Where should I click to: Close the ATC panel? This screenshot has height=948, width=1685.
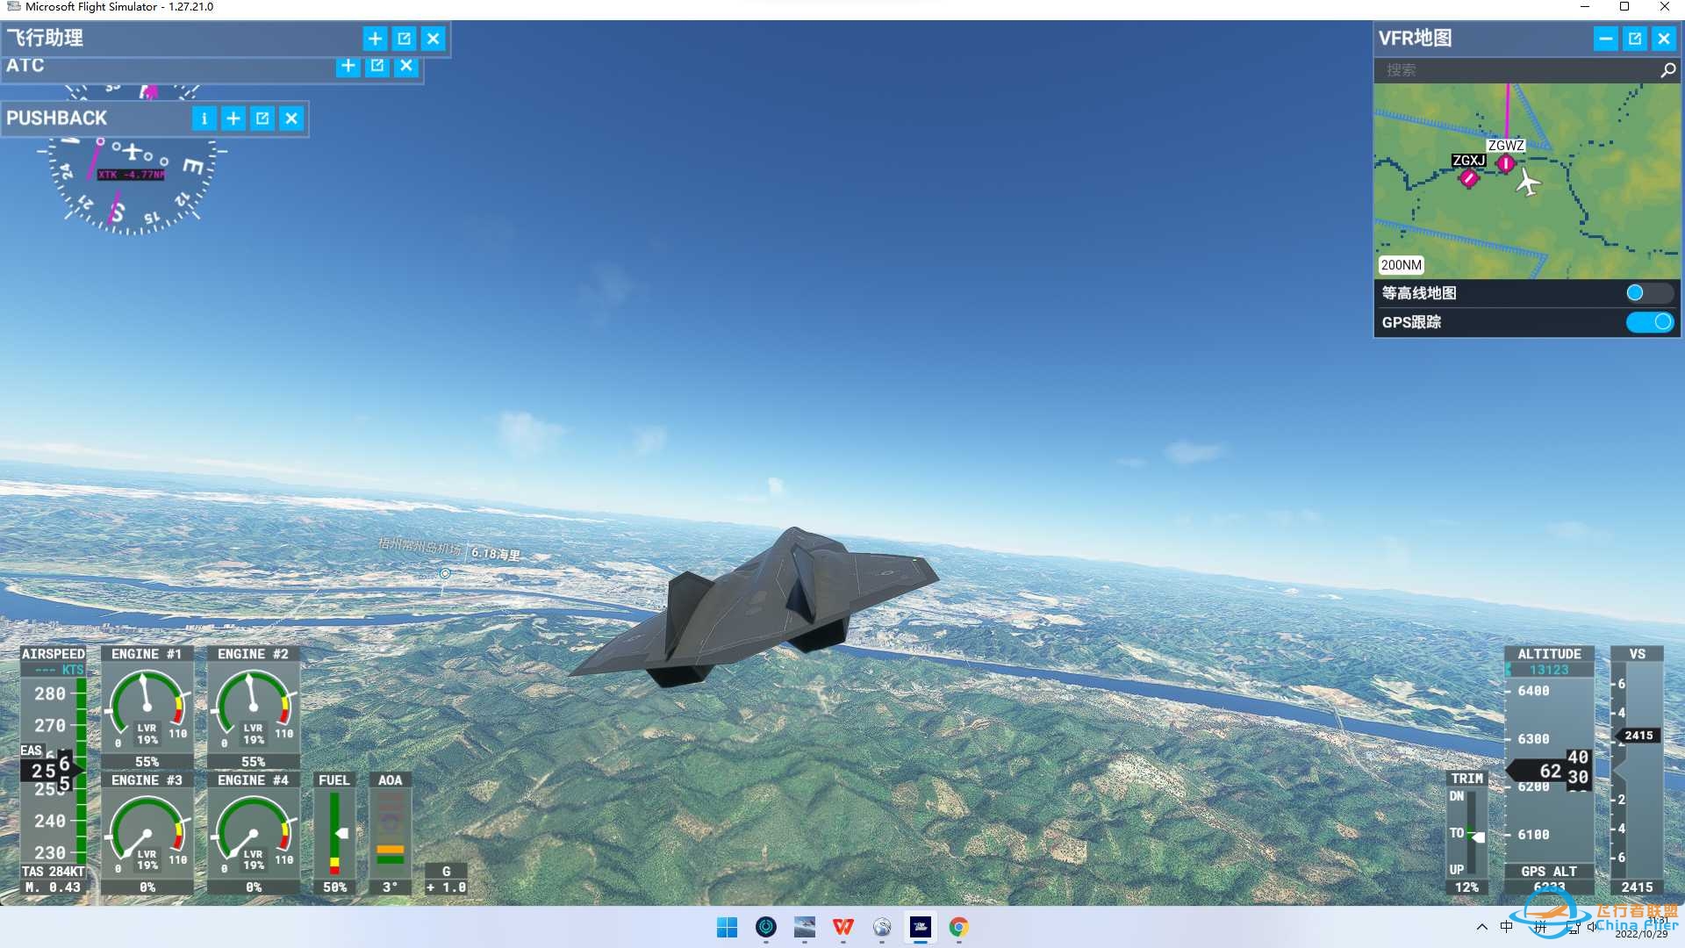coord(406,66)
